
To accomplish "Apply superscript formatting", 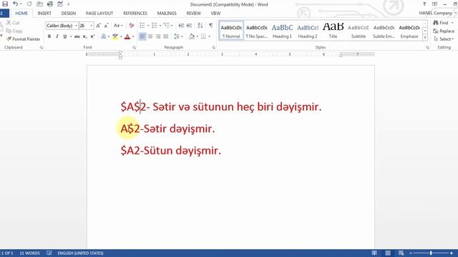I will click(x=92, y=36).
